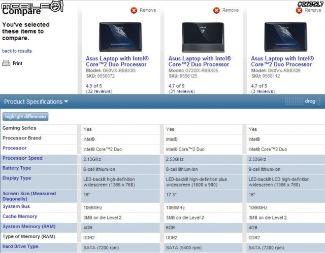
Task: Select the 9-cell lithium-ion battery value
Action: (264, 169)
